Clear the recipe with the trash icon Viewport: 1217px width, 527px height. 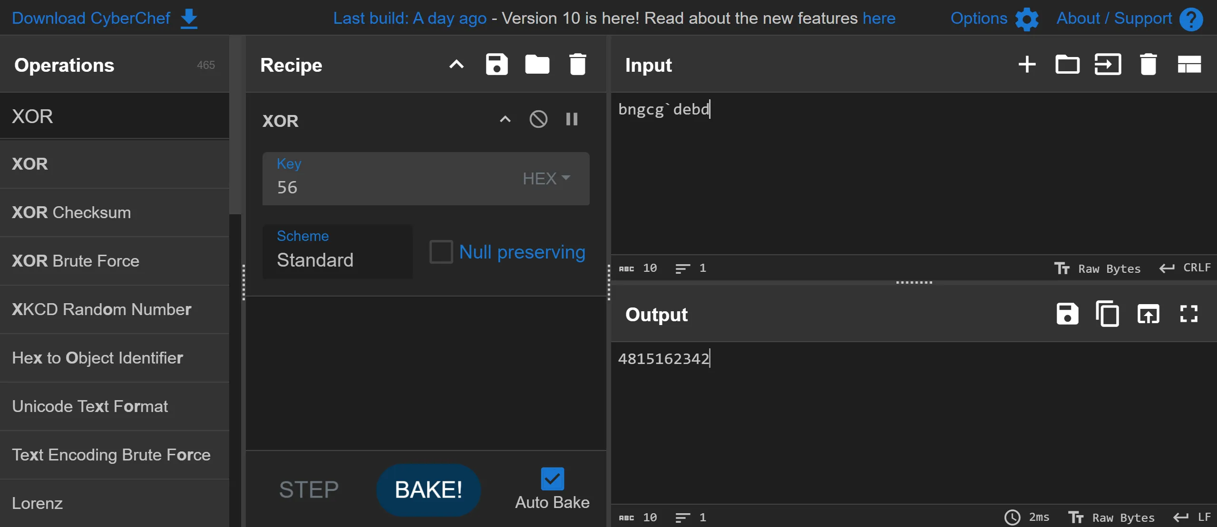pos(577,65)
